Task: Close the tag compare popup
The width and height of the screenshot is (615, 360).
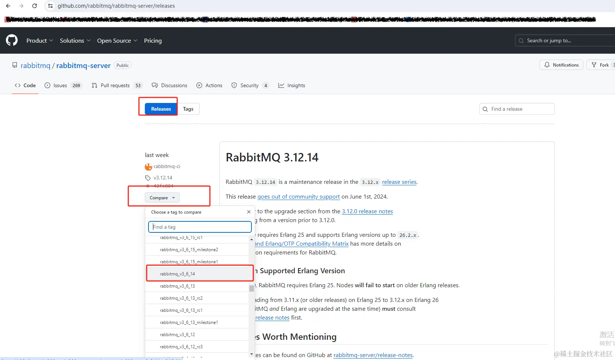Action: pos(249,212)
